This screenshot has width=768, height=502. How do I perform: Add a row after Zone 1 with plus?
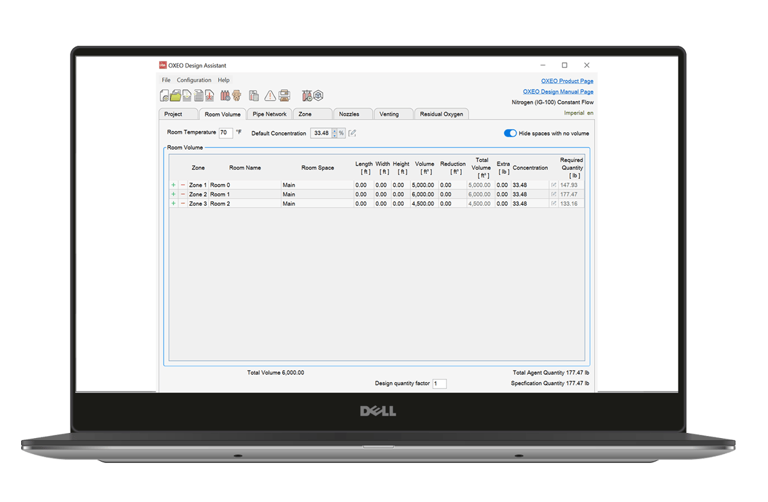[x=173, y=185]
